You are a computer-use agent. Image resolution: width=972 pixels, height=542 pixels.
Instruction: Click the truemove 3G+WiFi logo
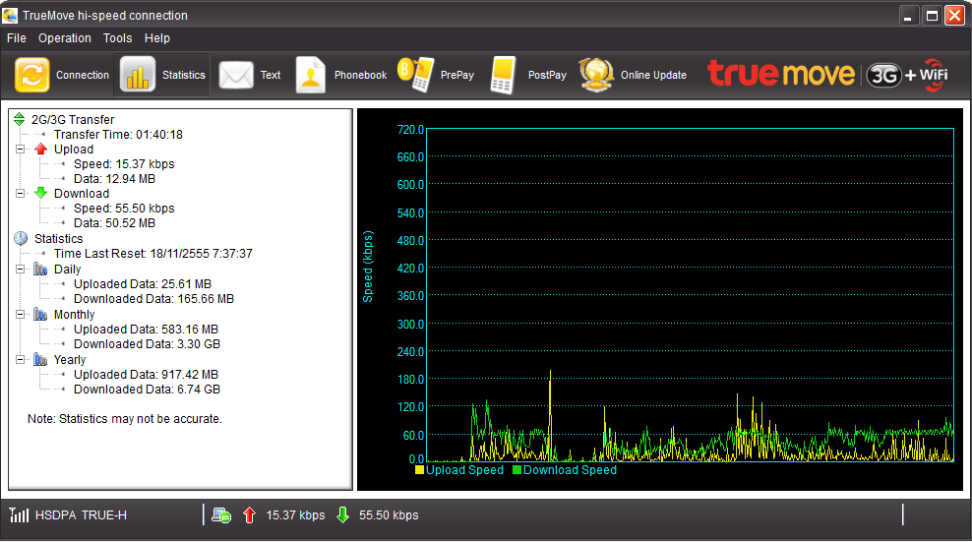pyautogui.click(x=827, y=75)
